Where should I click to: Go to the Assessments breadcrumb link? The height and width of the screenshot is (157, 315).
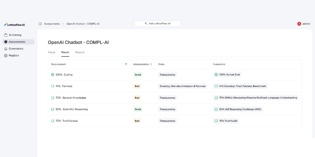[x=52, y=24]
